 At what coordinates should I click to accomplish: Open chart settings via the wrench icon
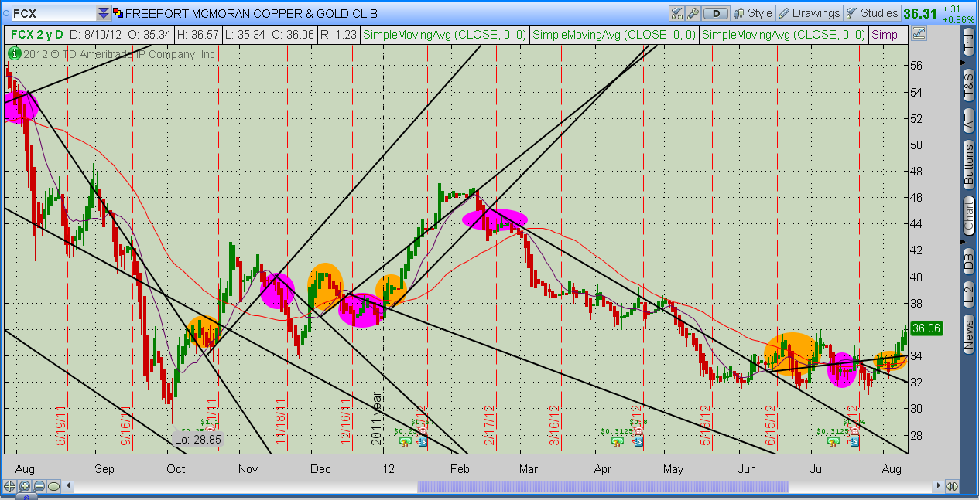693,13
